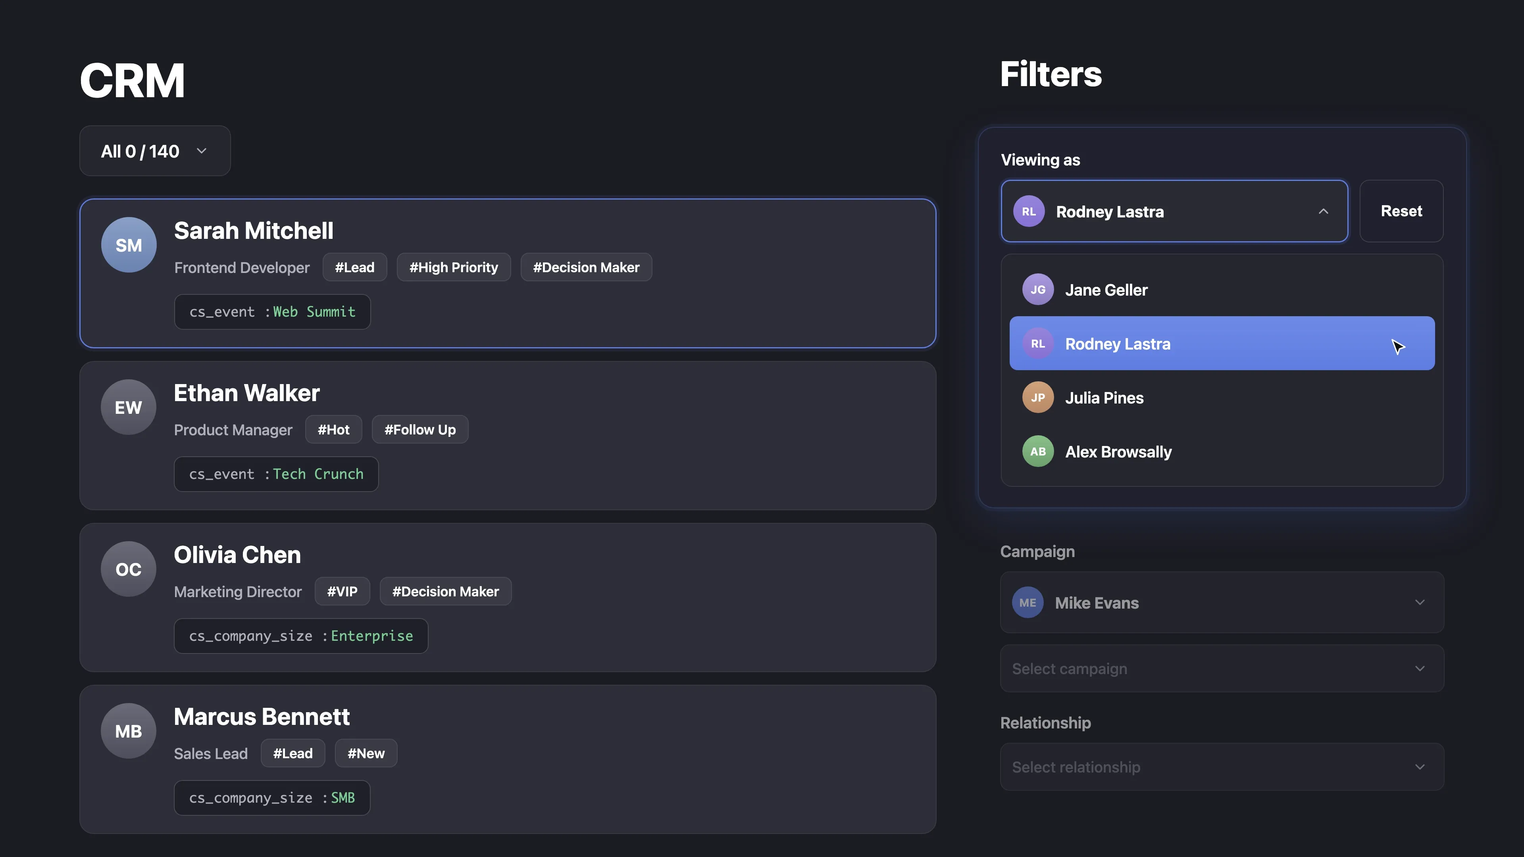Choose Alex Browsally from the list
The image size is (1524, 857).
(1222, 451)
